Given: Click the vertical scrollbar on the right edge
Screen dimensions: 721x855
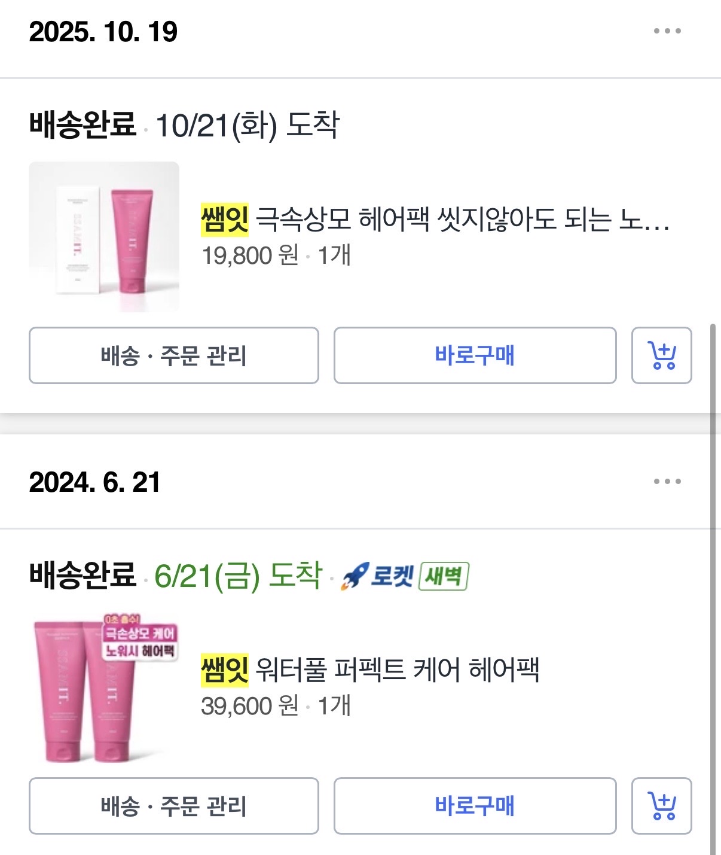Looking at the screenshot, I should point(713,589).
